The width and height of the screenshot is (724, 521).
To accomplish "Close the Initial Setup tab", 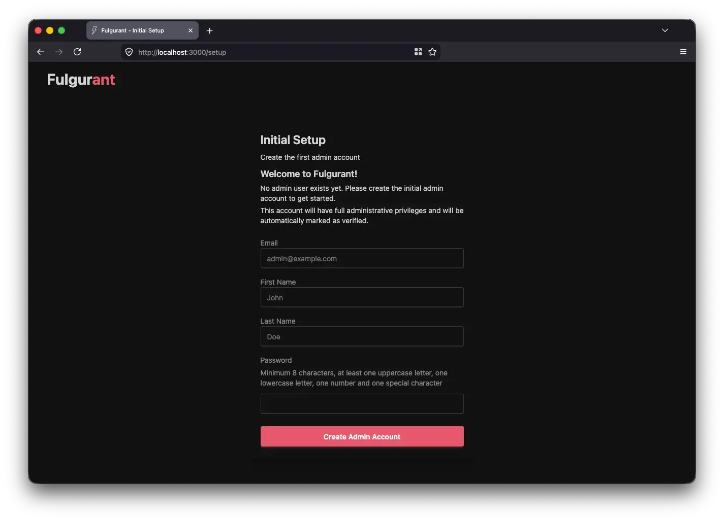I will (x=190, y=30).
